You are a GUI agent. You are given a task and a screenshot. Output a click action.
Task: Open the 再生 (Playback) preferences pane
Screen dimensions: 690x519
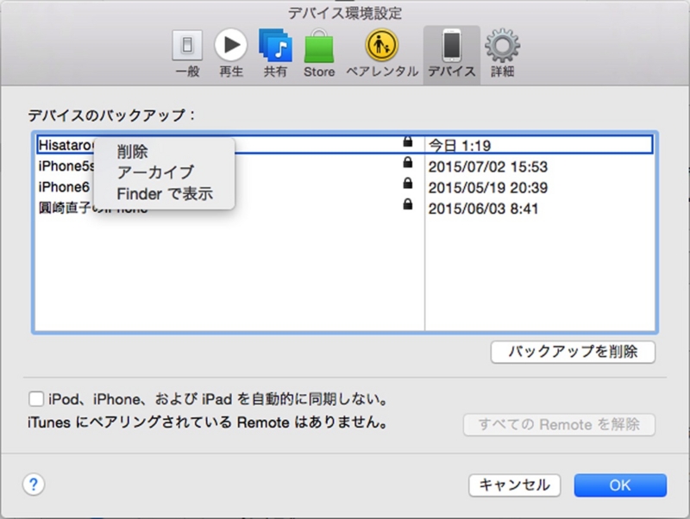(231, 53)
